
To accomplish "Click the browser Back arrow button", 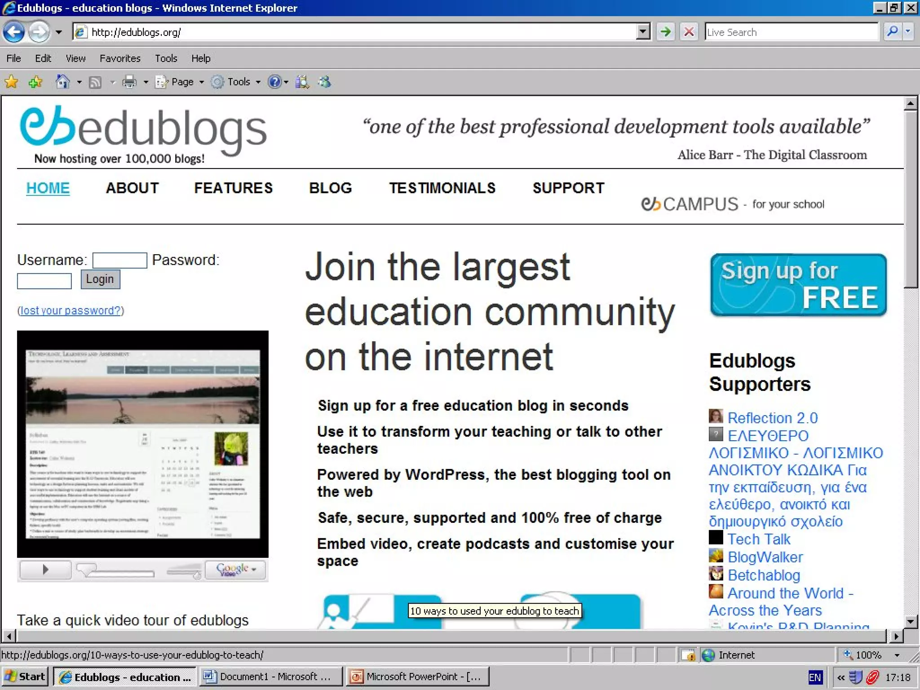I will pyautogui.click(x=13, y=32).
